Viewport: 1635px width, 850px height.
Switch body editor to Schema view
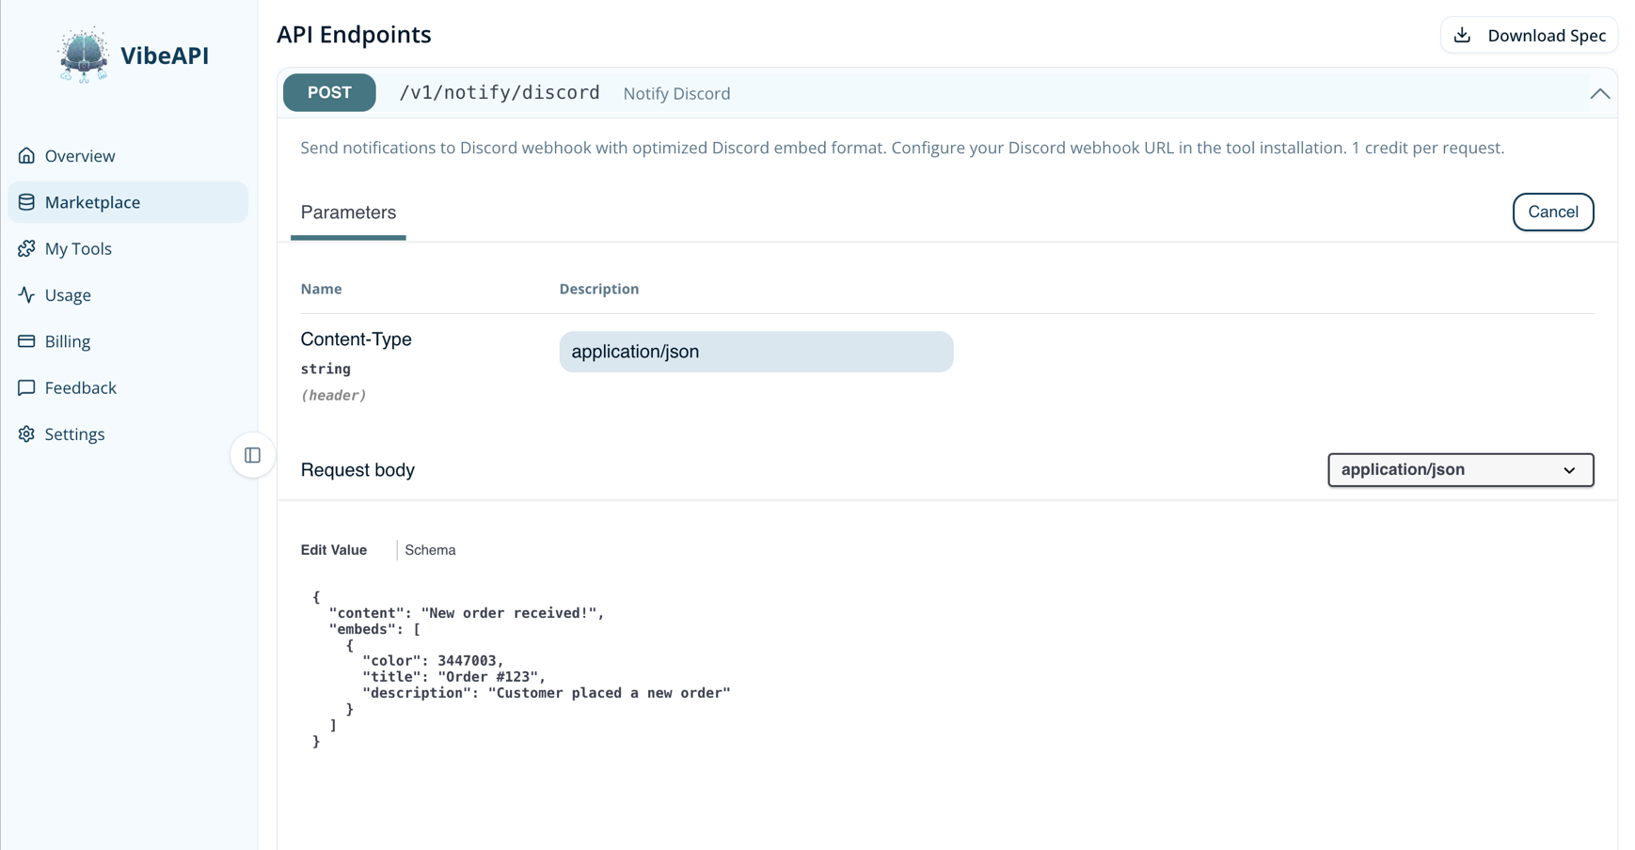point(430,549)
